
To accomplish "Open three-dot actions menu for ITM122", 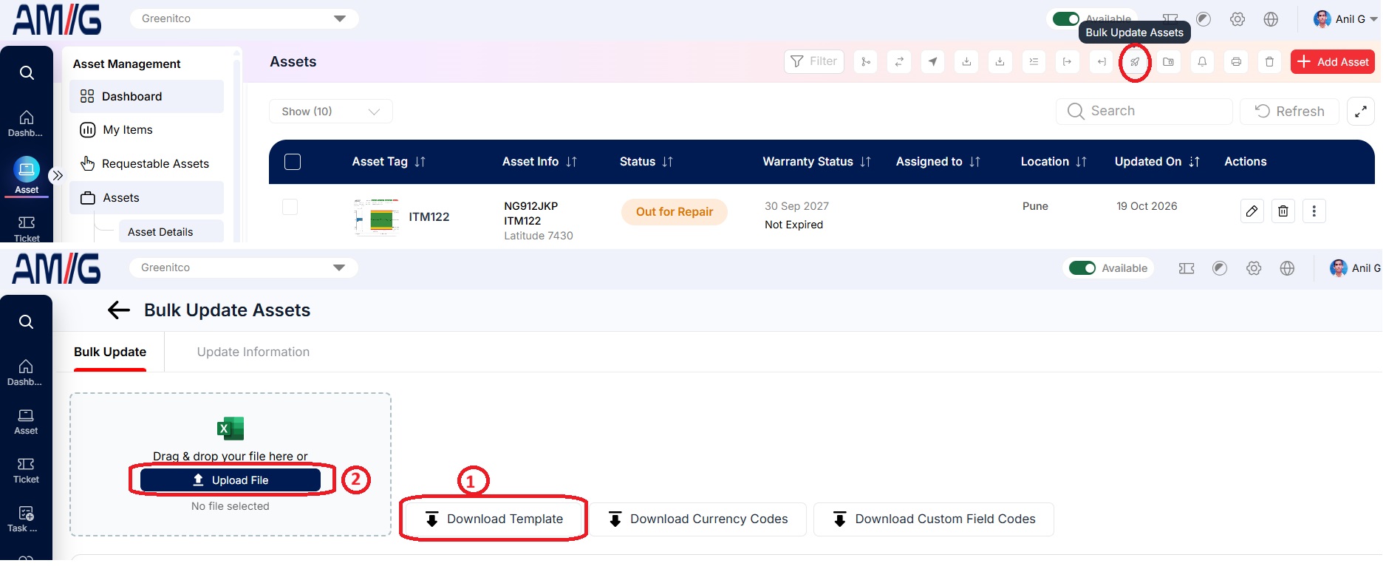I will pos(1314,211).
